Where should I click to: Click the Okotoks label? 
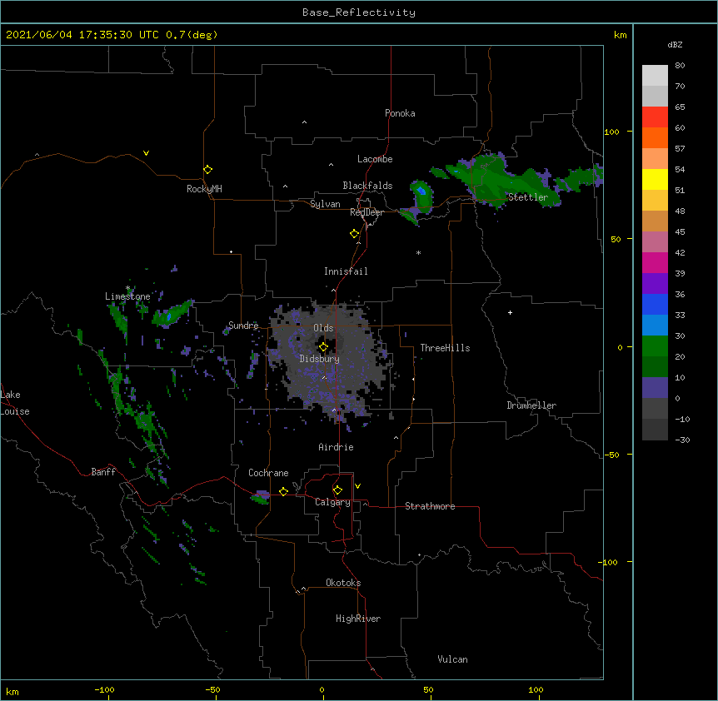click(343, 583)
